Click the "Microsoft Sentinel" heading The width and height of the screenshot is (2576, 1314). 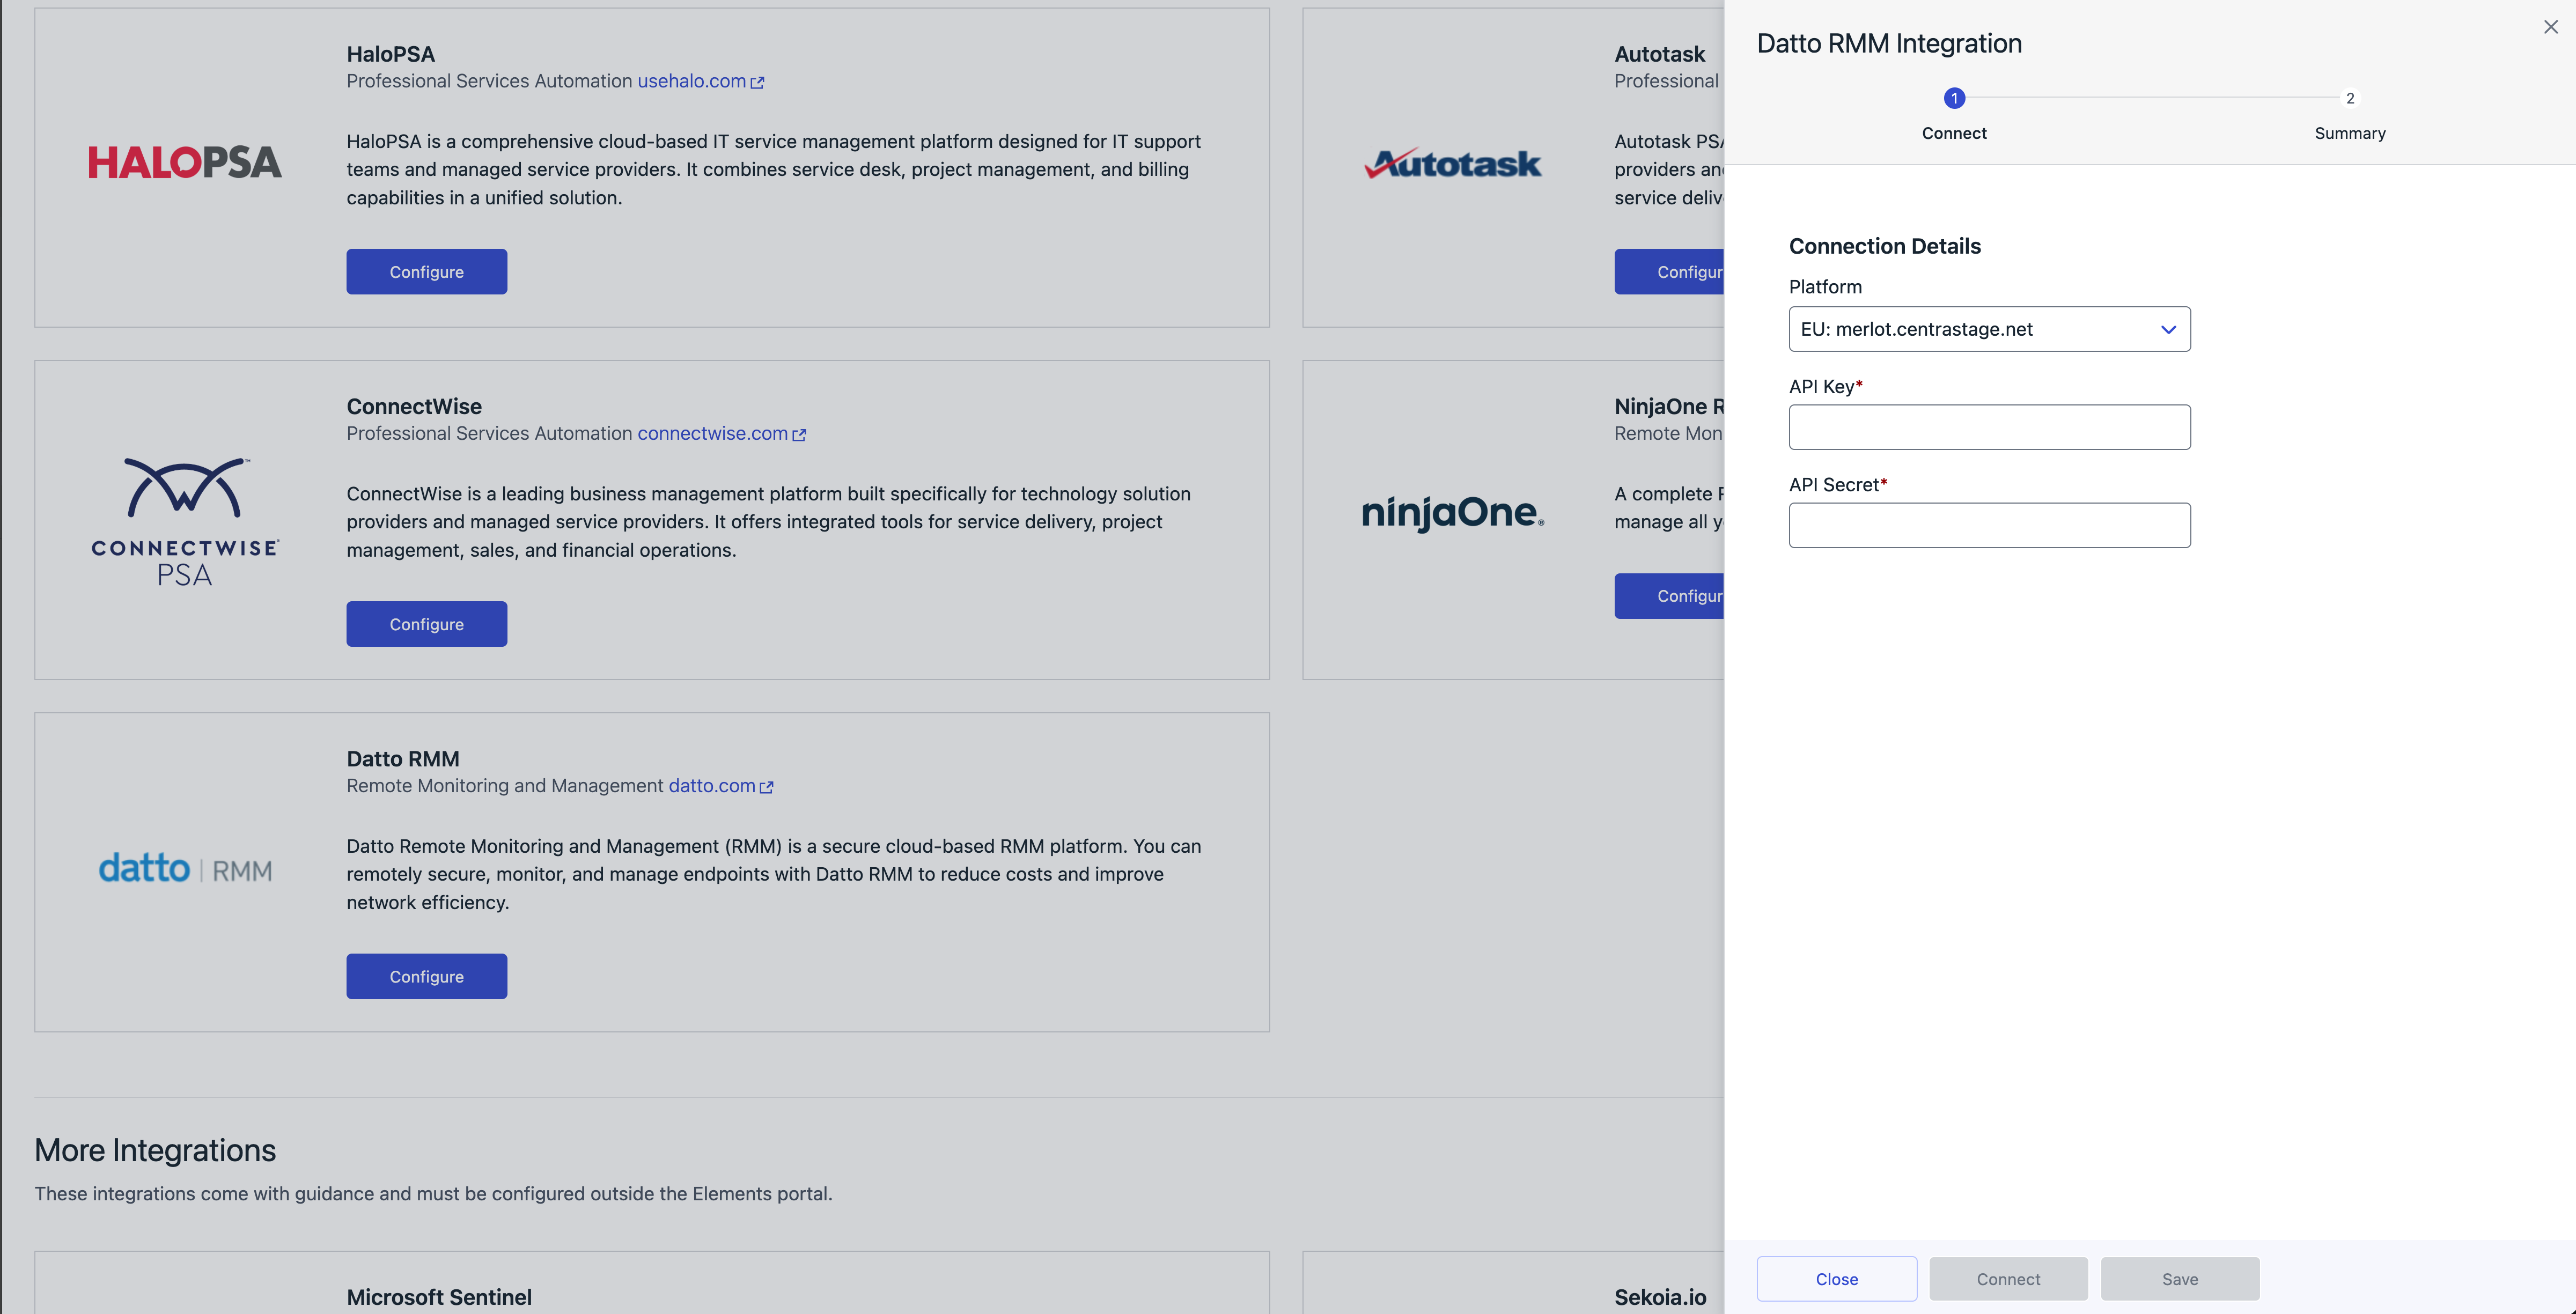[x=439, y=1297]
